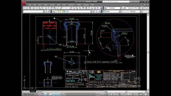Click the Help question mark icon
The image size is (171, 96).
point(101,8)
